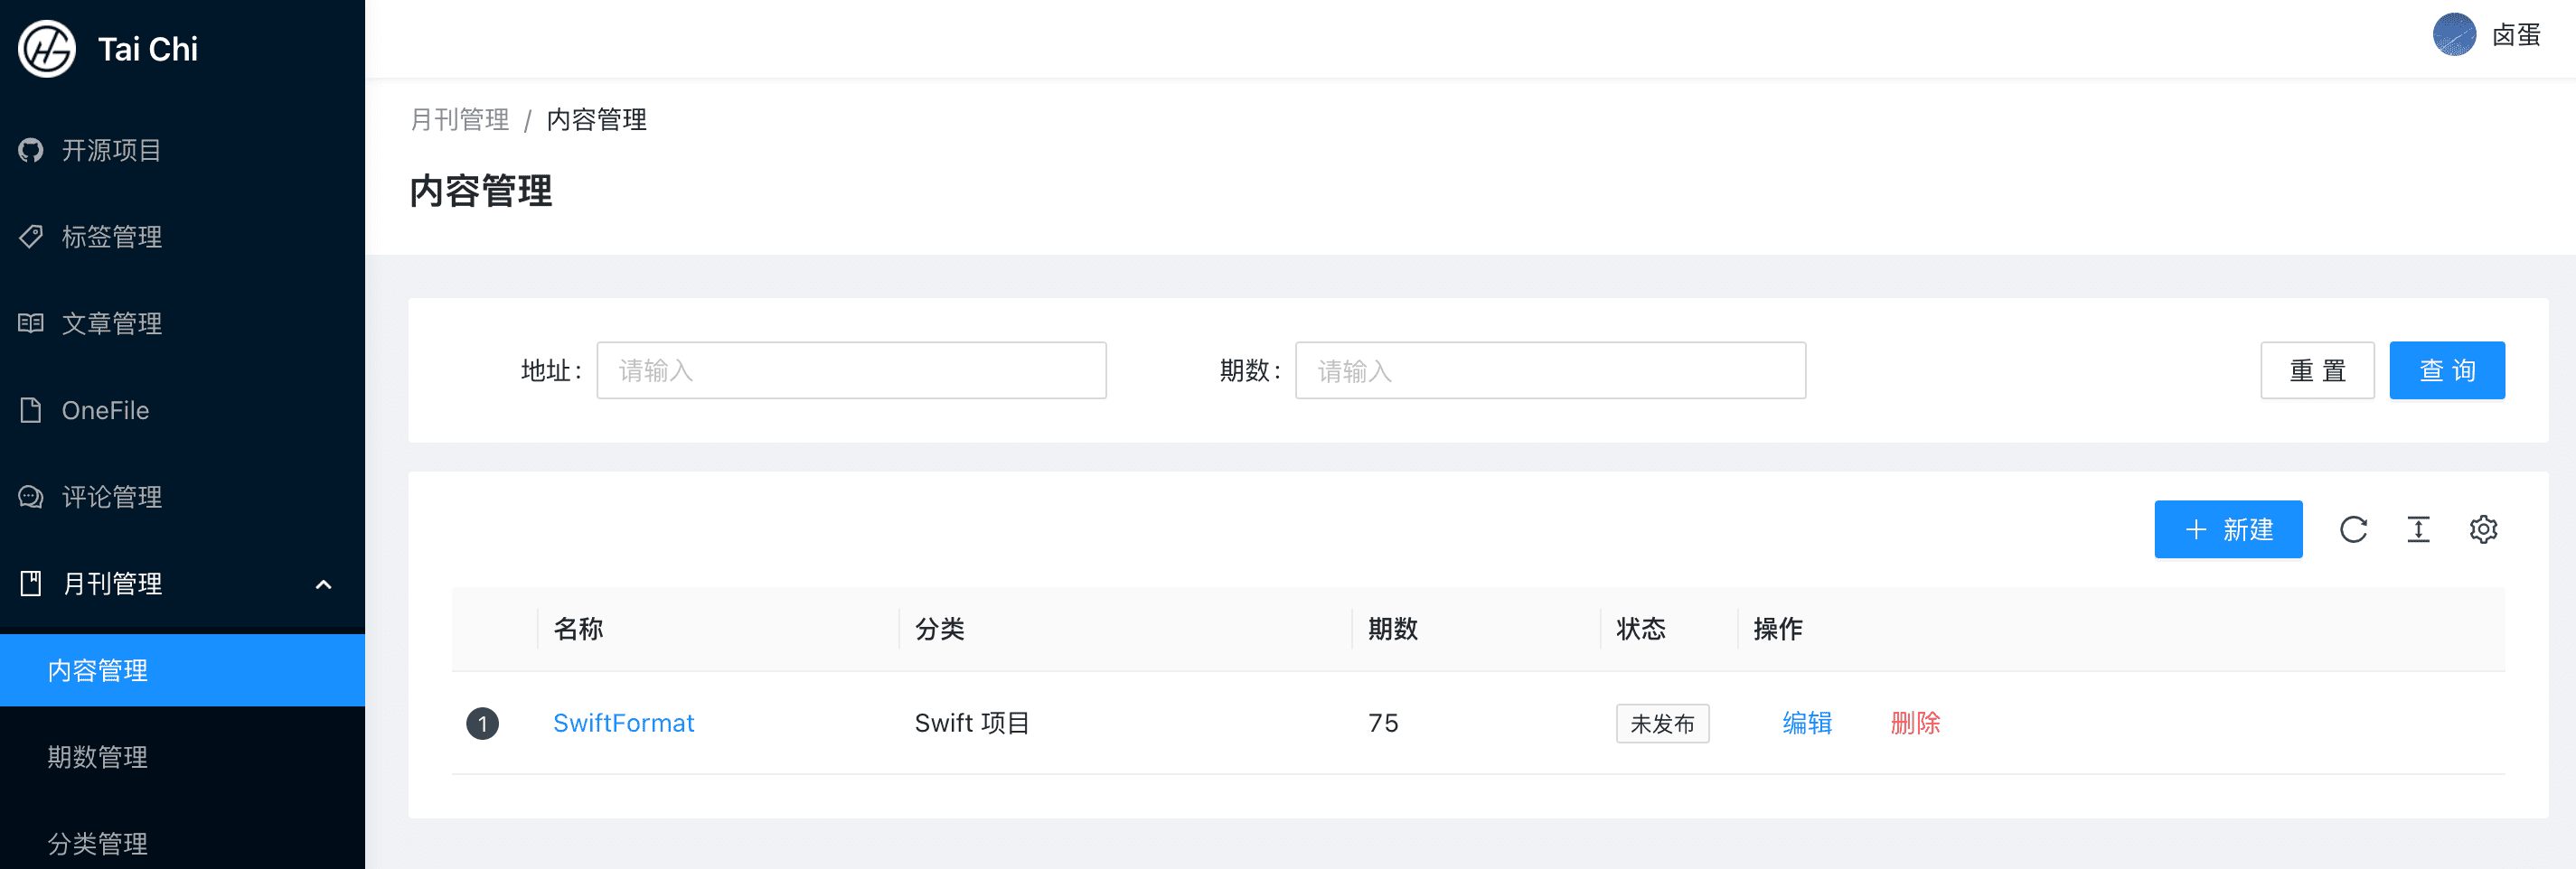Viewport: 2576px width, 869px height.
Task: Click the 新建 button
Action: pos(2228,529)
